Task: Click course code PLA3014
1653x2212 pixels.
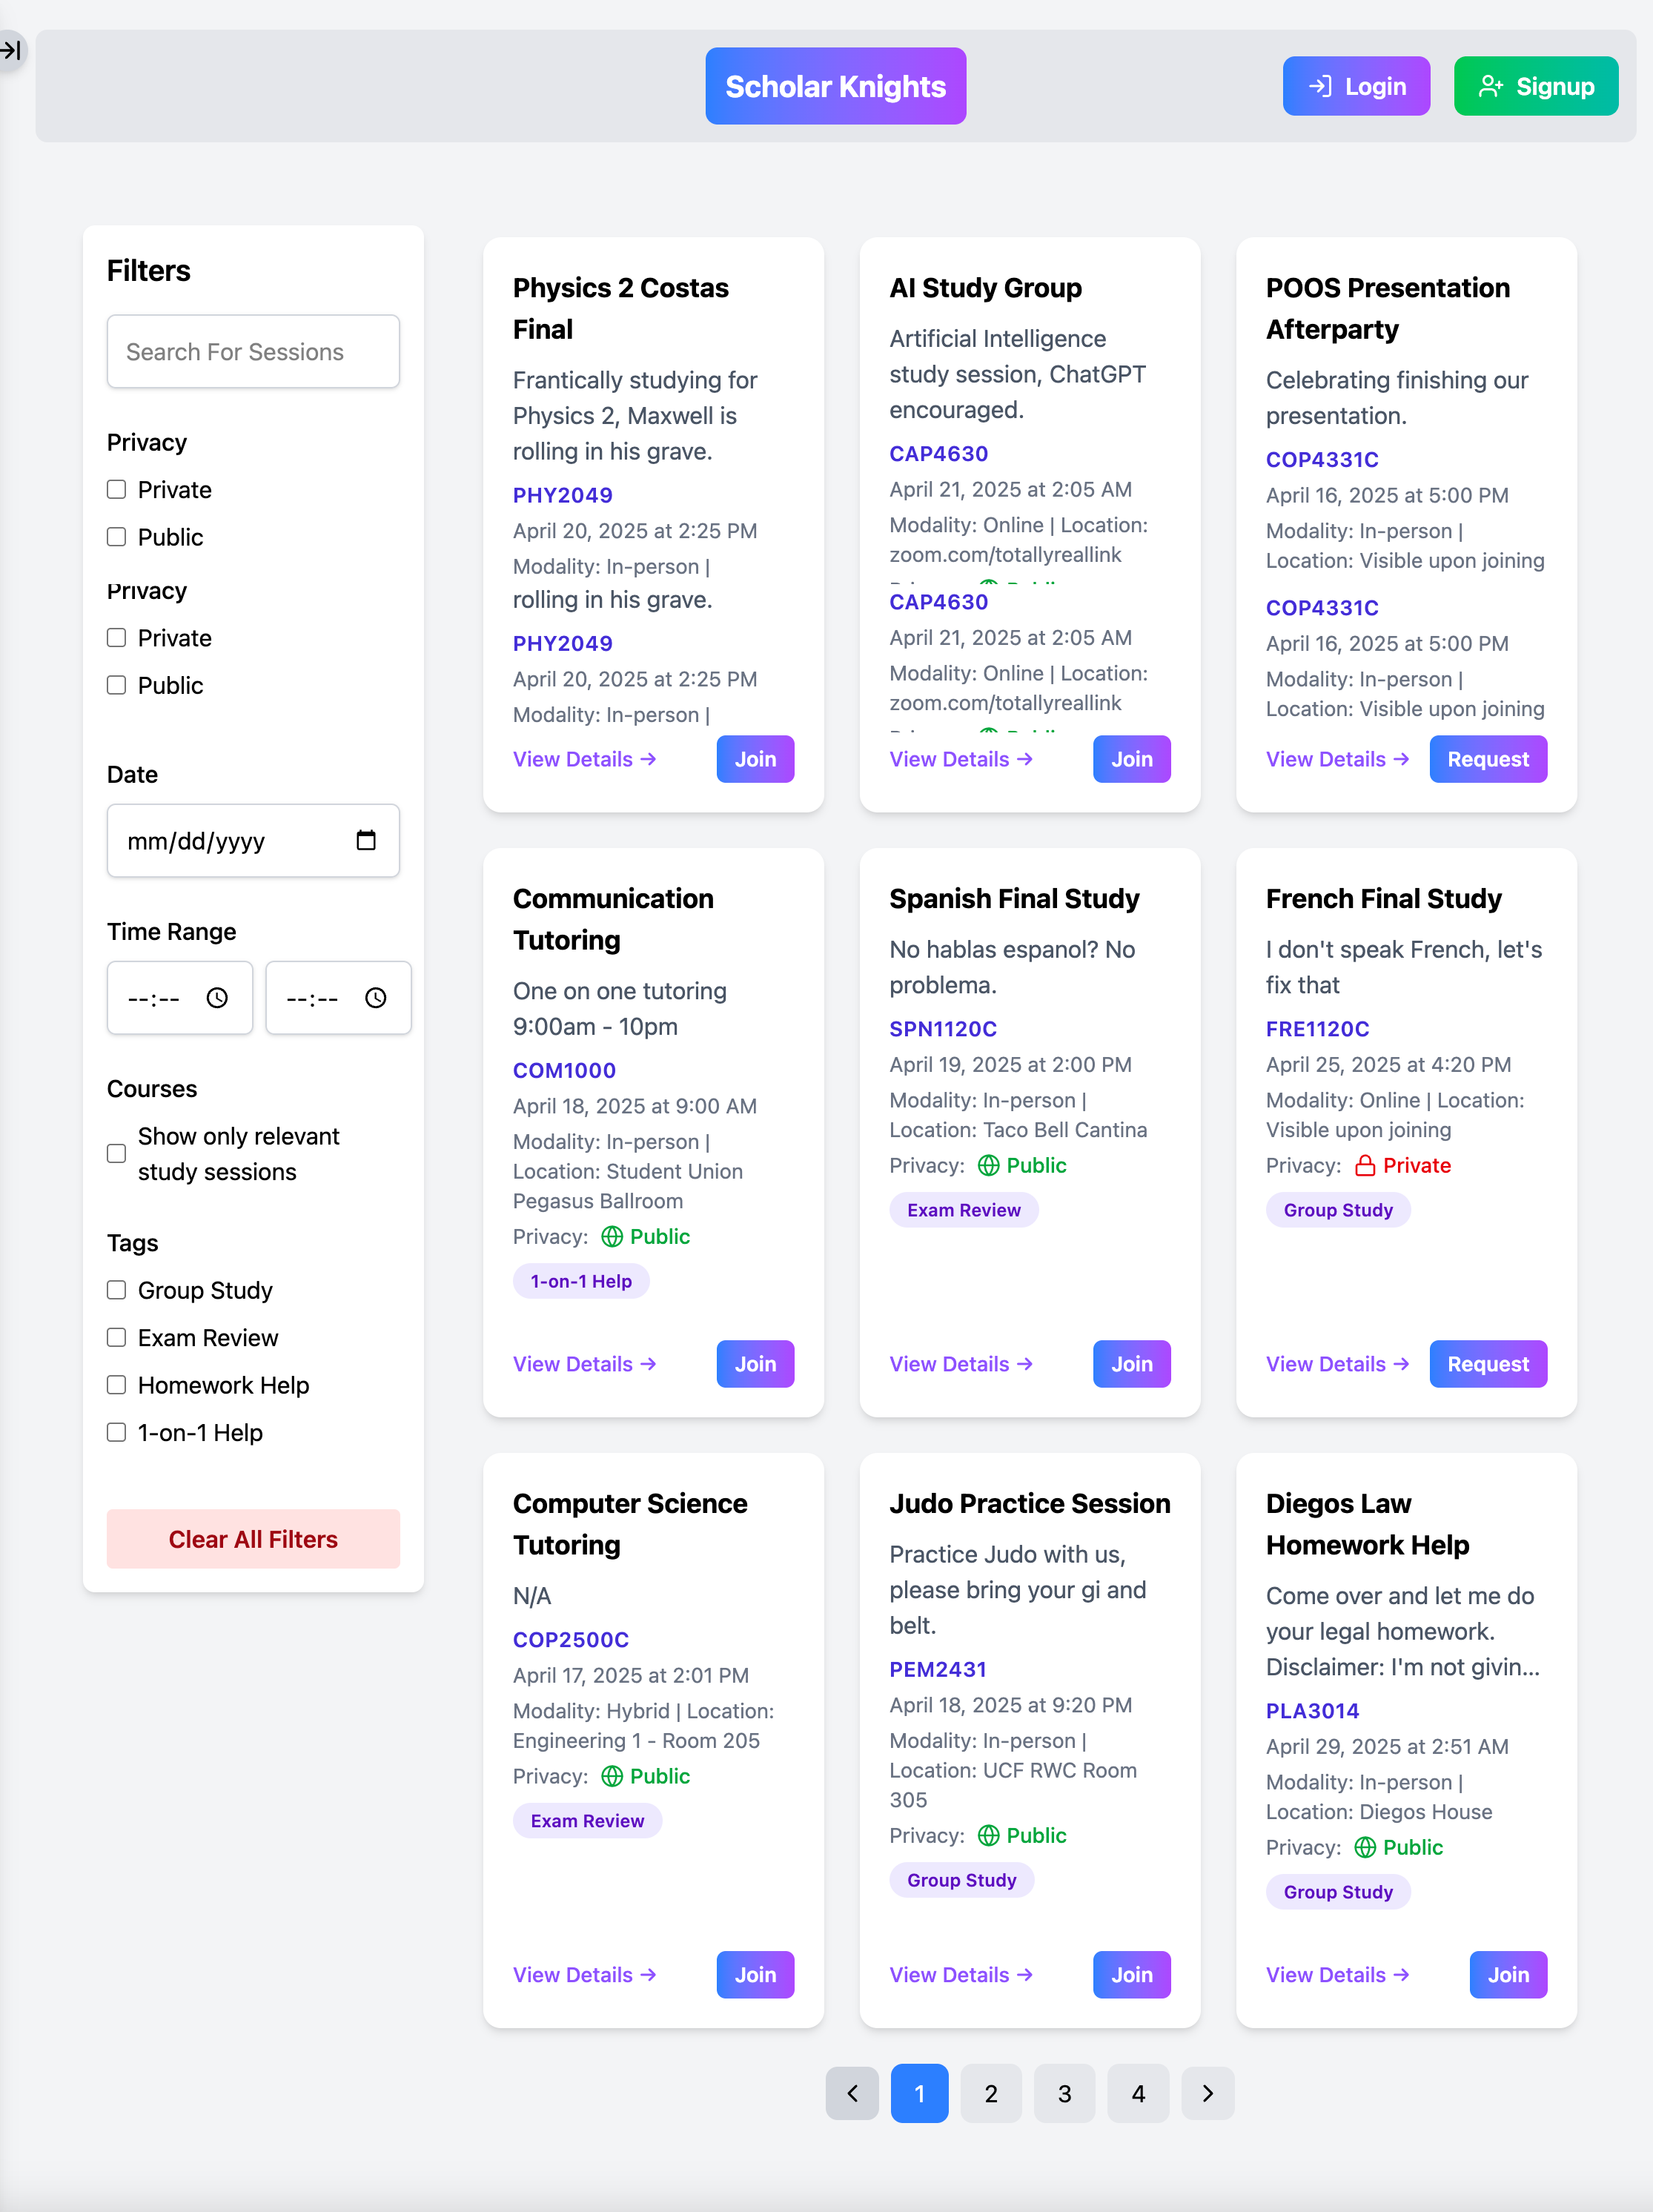Action: [x=1312, y=1711]
